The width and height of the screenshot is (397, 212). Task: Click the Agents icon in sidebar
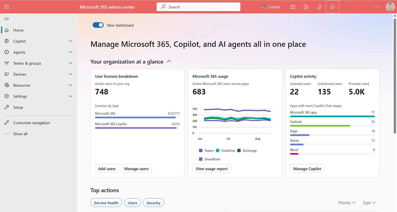point(7,52)
